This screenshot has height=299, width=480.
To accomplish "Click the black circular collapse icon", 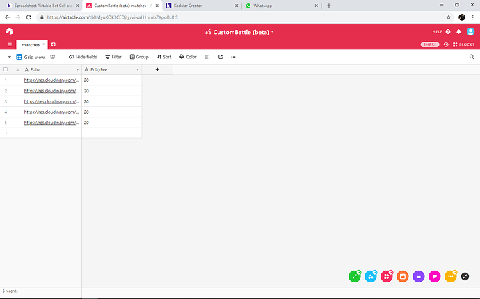I will pos(465,276).
